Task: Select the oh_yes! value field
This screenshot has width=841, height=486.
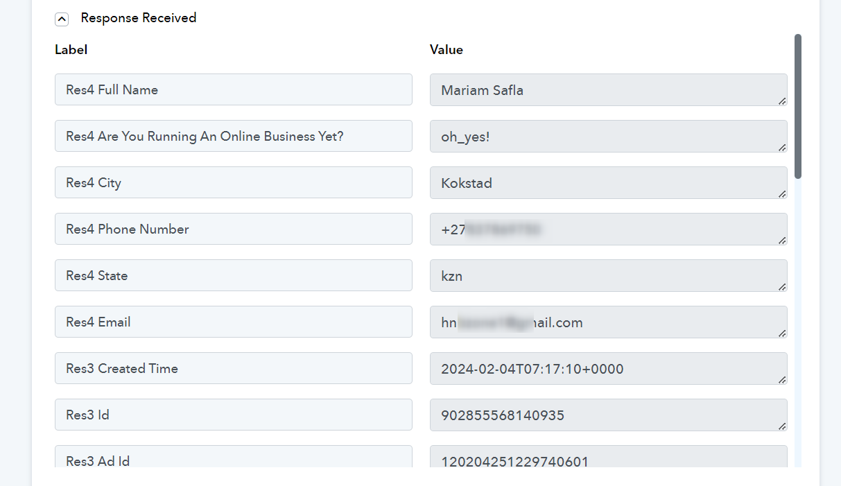Action: click(x=609, y=137)
